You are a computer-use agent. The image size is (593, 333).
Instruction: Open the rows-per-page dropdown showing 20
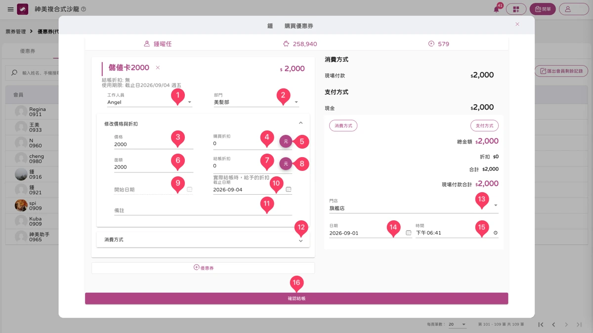point(457,325)
